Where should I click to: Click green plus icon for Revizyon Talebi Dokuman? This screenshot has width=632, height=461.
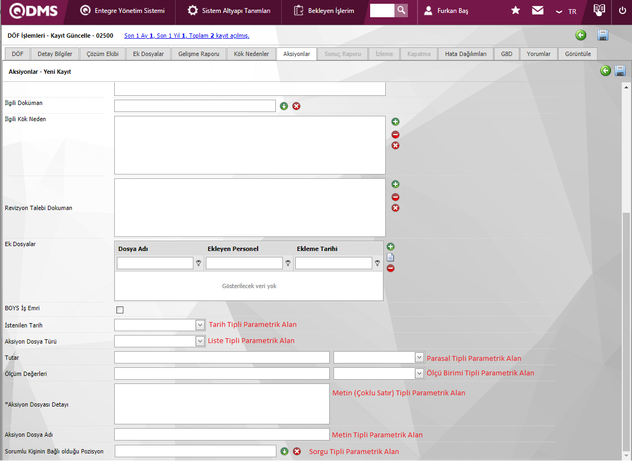click(x=395, y=184)
